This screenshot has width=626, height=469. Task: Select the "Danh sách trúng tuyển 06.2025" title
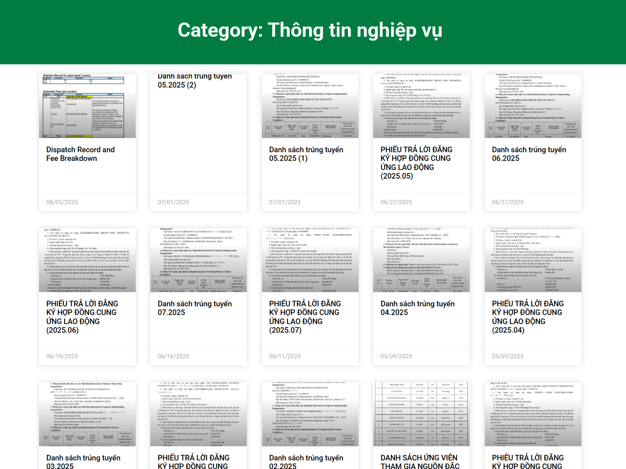click(x=529, y=154)
